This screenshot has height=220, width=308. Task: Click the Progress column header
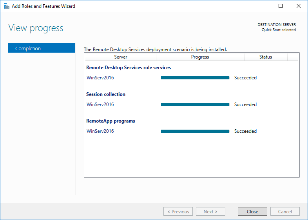point(200,57)
